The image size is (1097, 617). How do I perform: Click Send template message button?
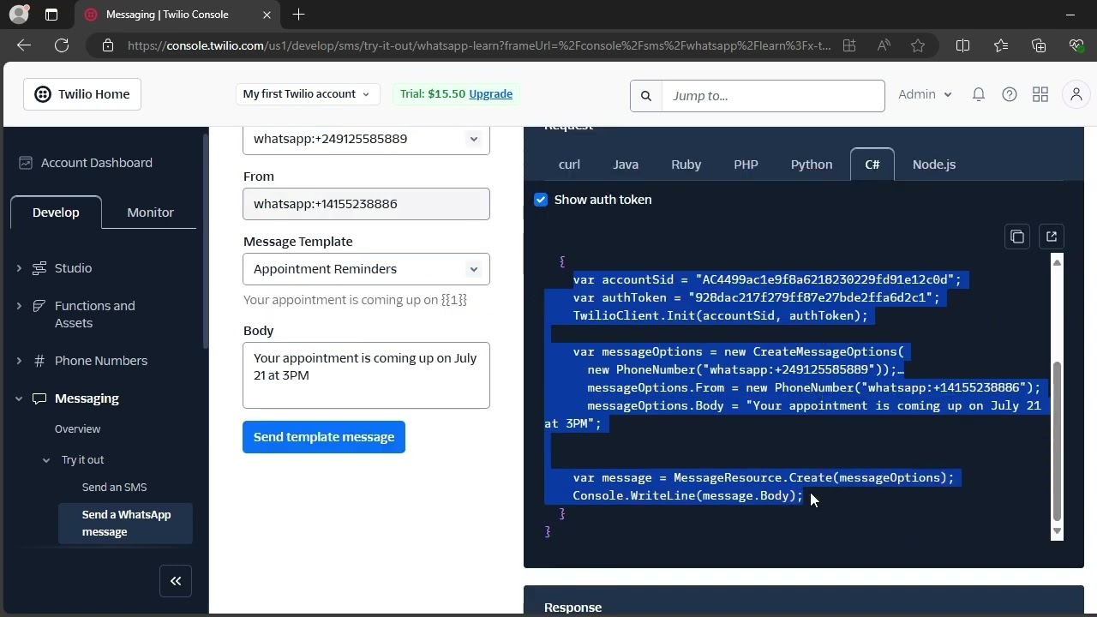coord(324,437)
